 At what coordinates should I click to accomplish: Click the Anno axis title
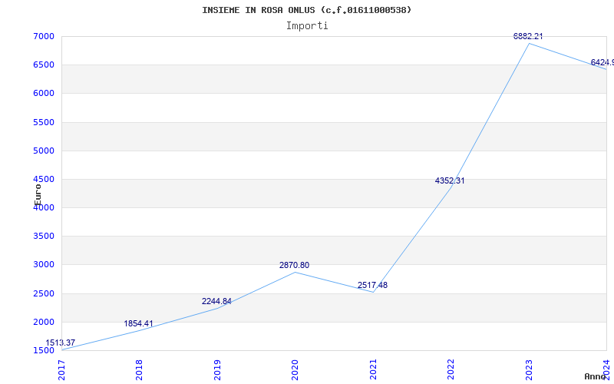(x=596, y=376)
